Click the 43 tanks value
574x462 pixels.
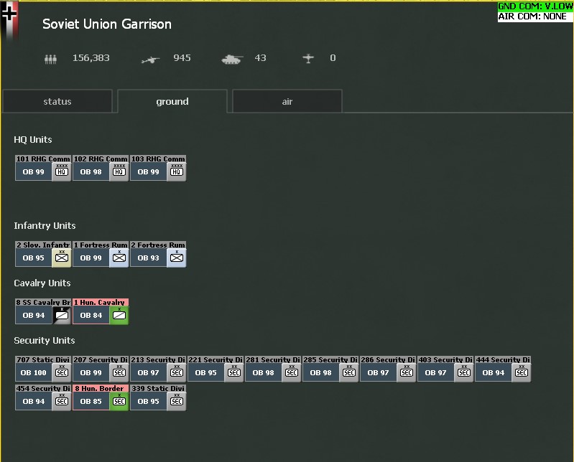point(260,57)
